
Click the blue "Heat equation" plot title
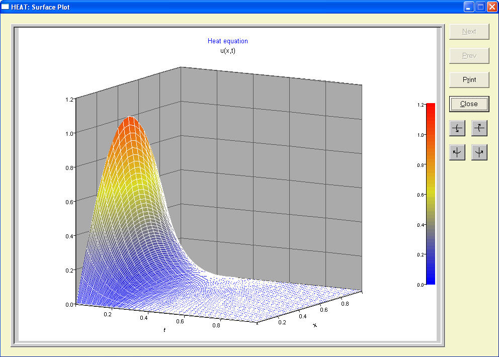(x=227, y=41)
